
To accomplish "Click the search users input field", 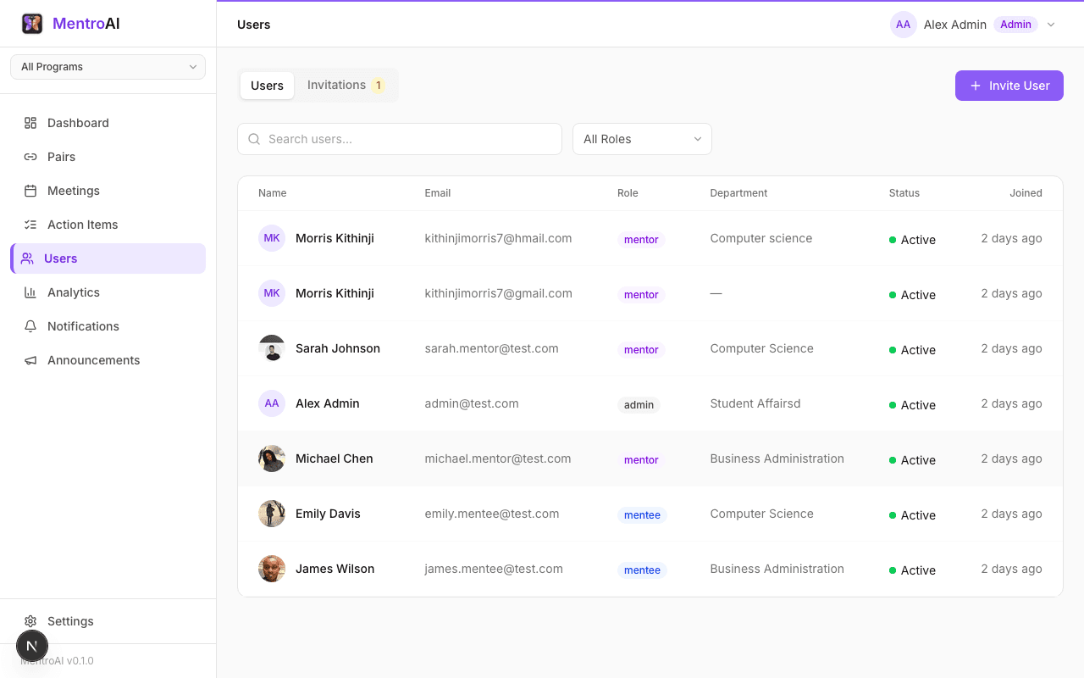I will click(399, 138).
